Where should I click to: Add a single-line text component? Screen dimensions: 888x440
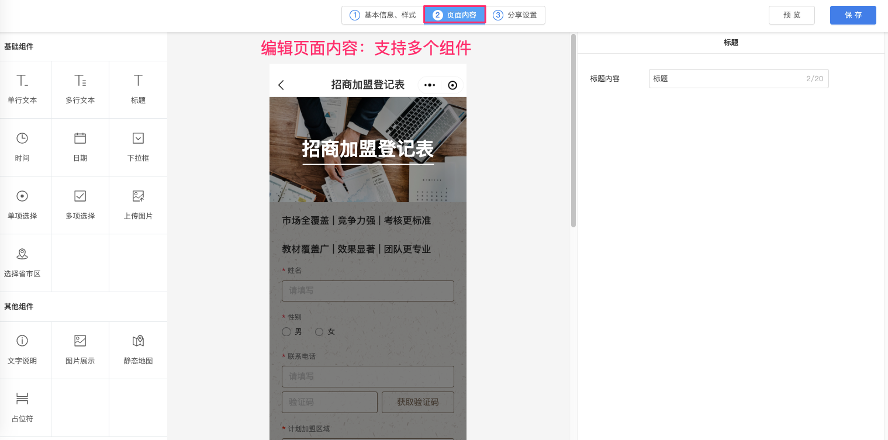coord(22,89)
